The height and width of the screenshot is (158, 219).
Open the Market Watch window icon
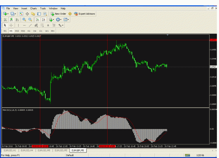pyautogui.click(x=21, y=14)
